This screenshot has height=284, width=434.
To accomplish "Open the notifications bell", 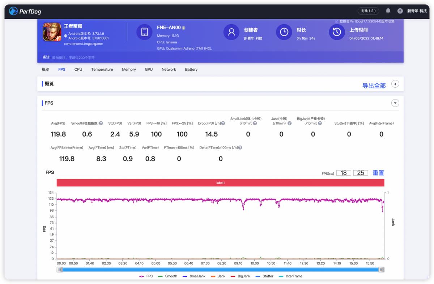I will pos(388,11).
